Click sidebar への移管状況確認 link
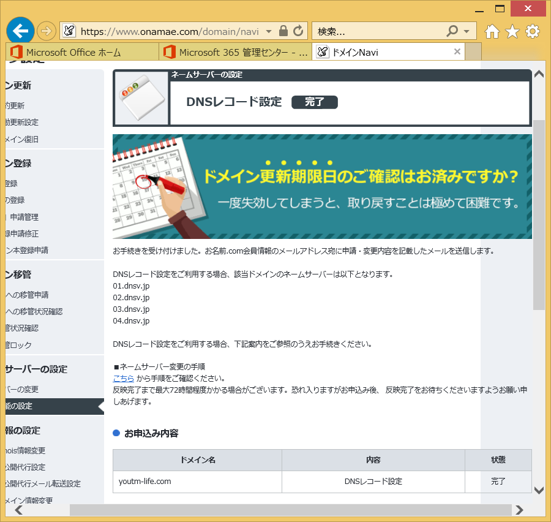The width and height of the screenshot is (551, 522). point(34,311)
